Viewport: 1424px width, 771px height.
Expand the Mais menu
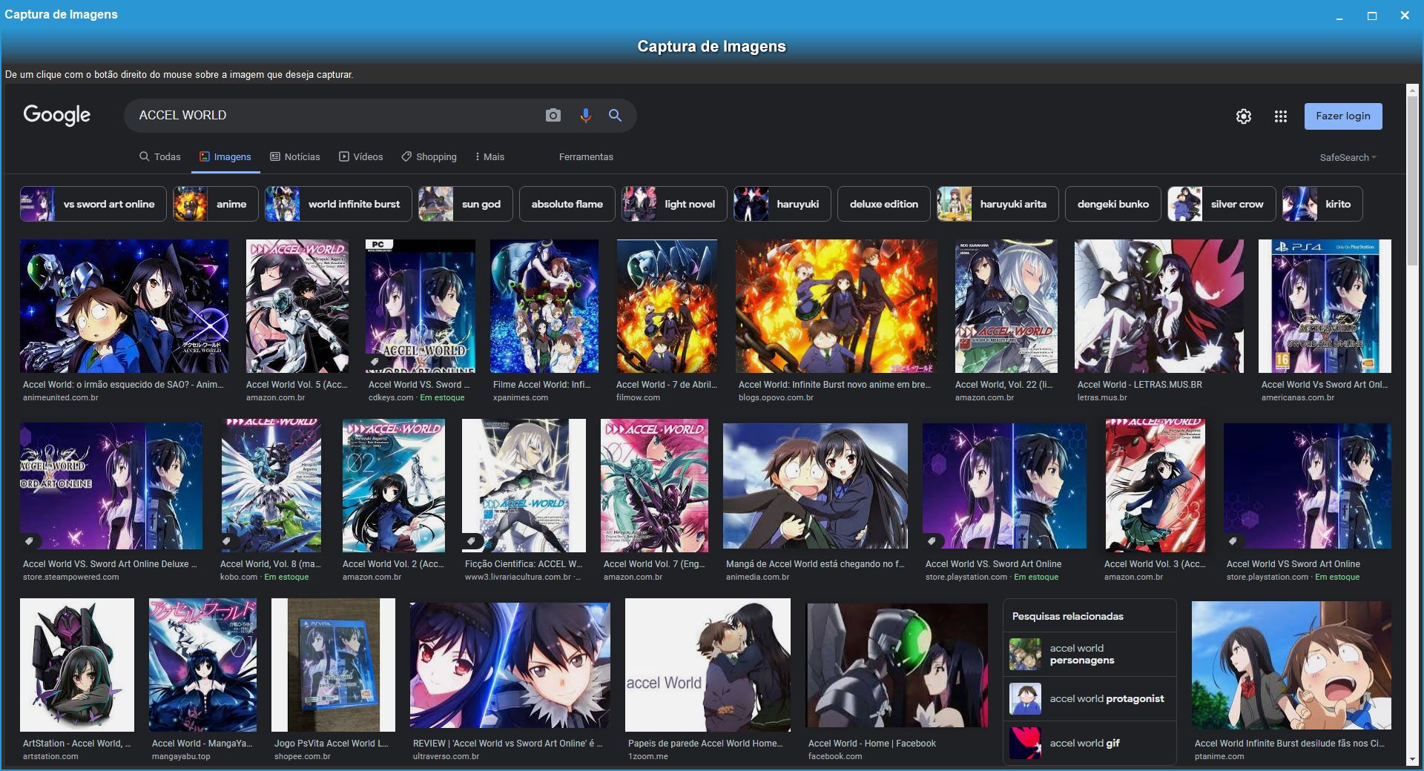[489, 157]
